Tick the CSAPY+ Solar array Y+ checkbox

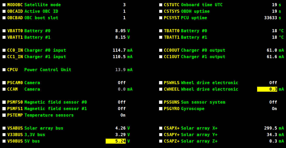pyautogui.click(x=161, y=135)
